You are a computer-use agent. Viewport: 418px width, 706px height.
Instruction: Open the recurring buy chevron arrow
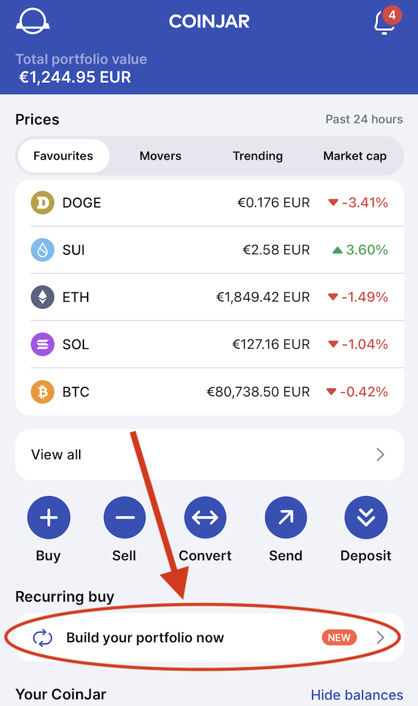(380, 638)
